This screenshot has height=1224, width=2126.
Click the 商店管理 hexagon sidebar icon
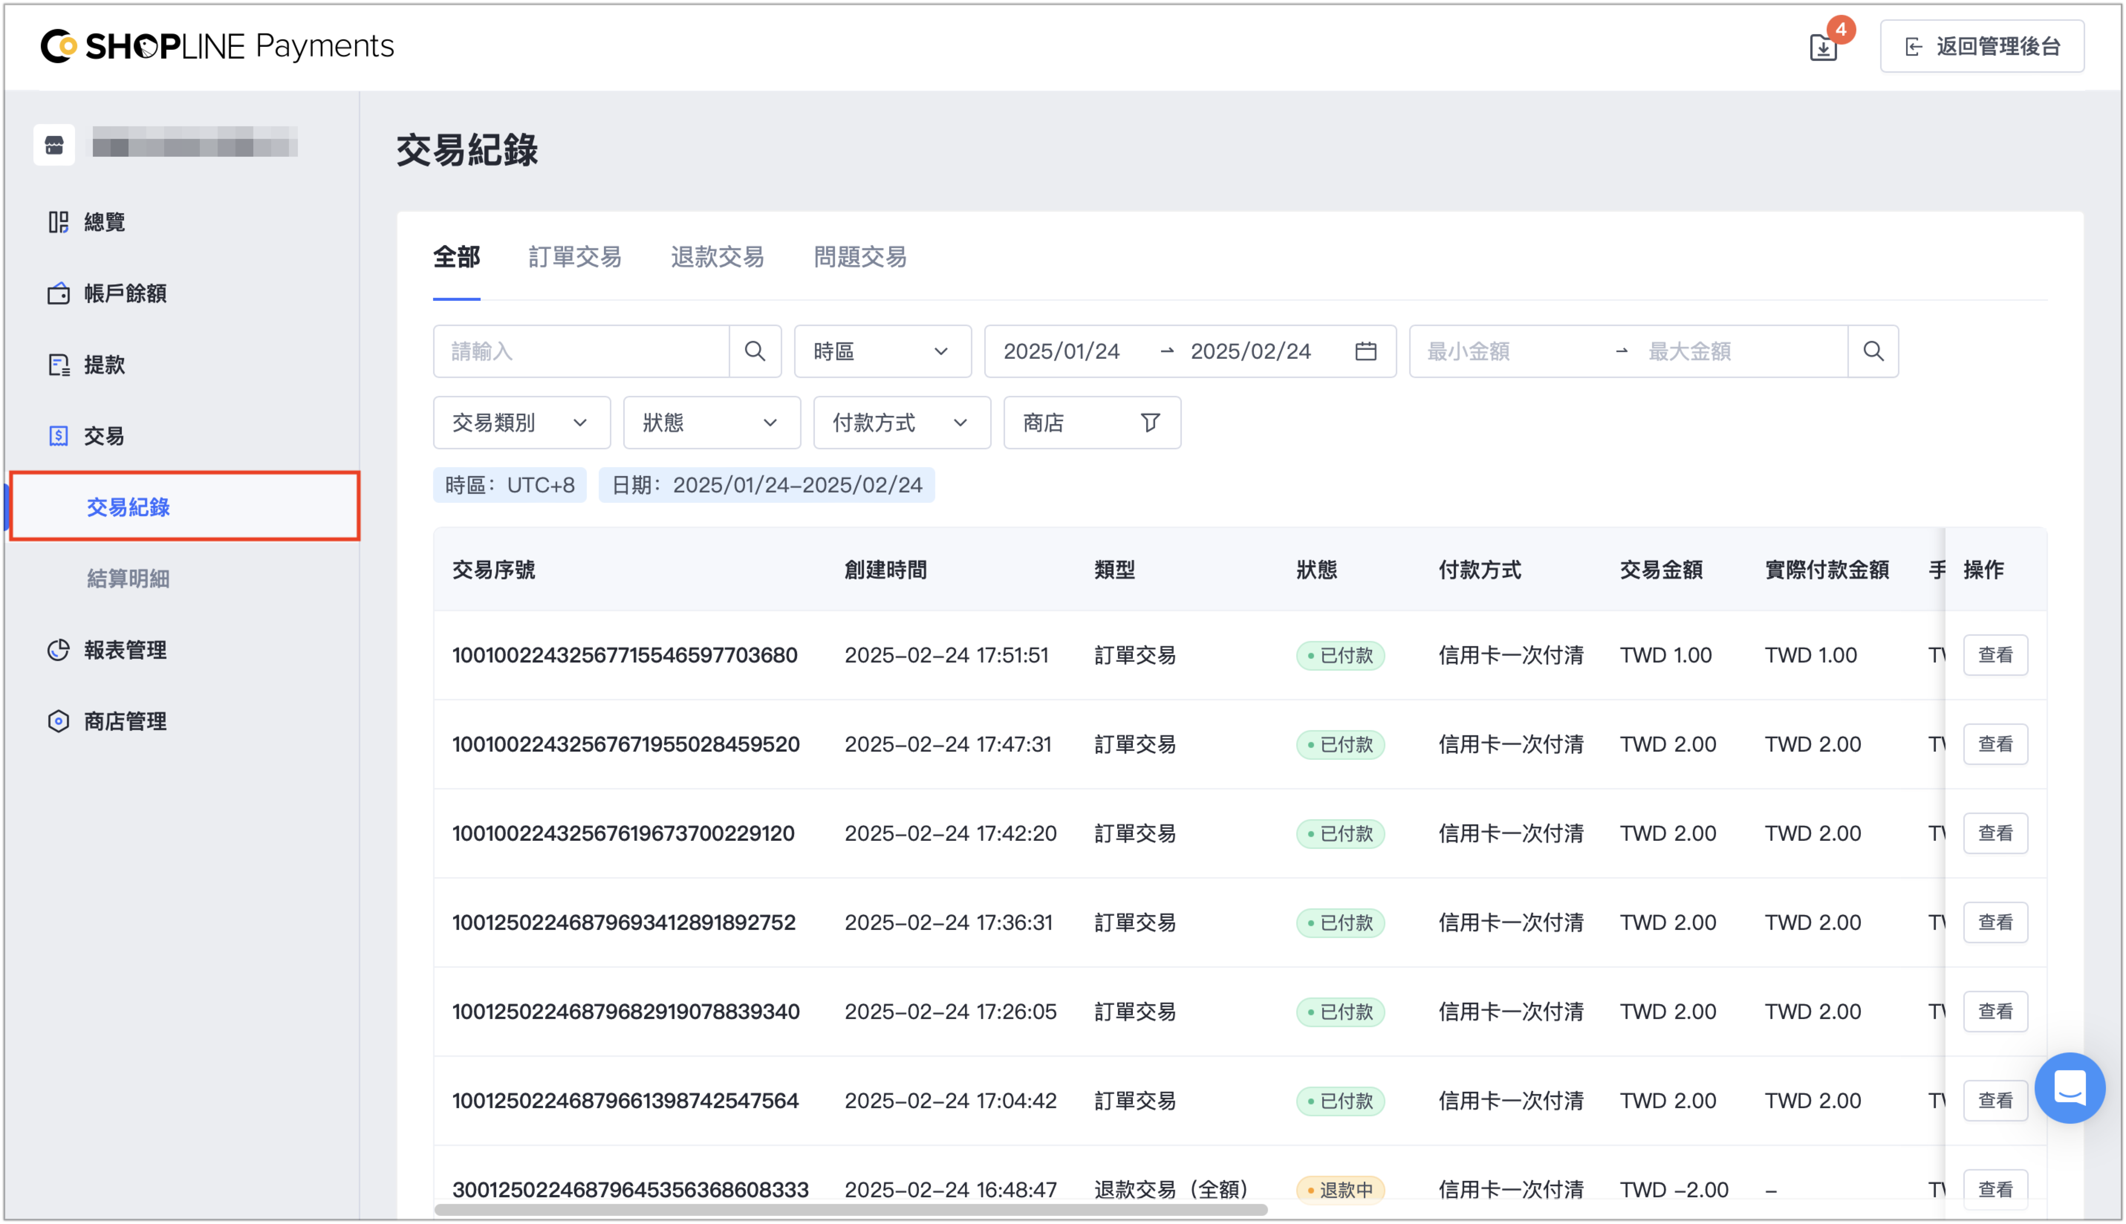[x=58, y=721]
